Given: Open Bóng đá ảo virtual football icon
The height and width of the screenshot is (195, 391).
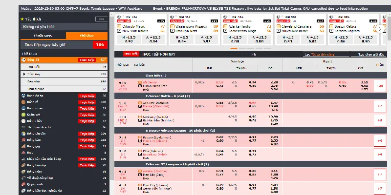Looking at the screenshot, I should (23, 96).
